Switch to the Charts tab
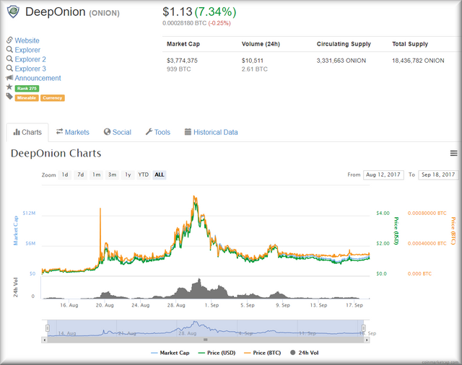This screenshot has width=462, height=365. point(27,132)
